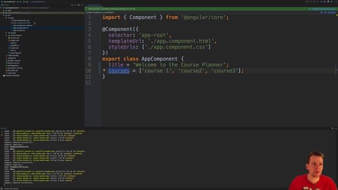This screenshot has height=190, width=338.
Task: Click the intention bulb on line 10
Action: point(104,70)
